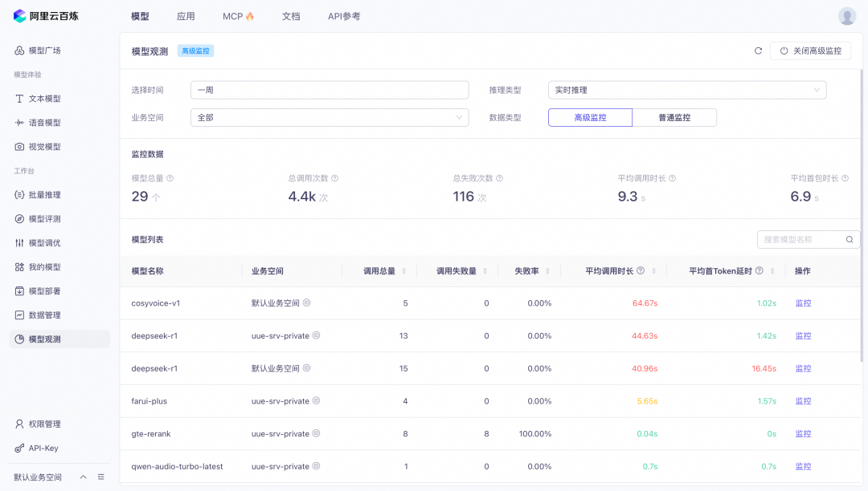Click the help icon next to 平均首包时长
The height and width of the screenshot is (491, 868).
(845, 178)
